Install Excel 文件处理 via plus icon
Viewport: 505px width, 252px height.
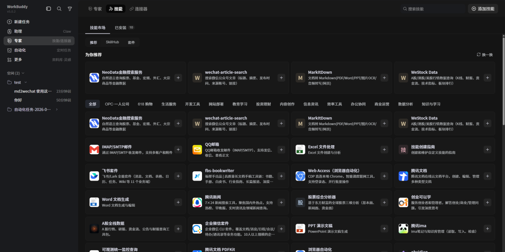coord(384,149)
